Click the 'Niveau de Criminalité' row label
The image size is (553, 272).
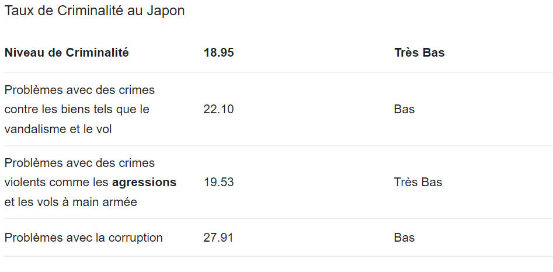click(67, 53)
